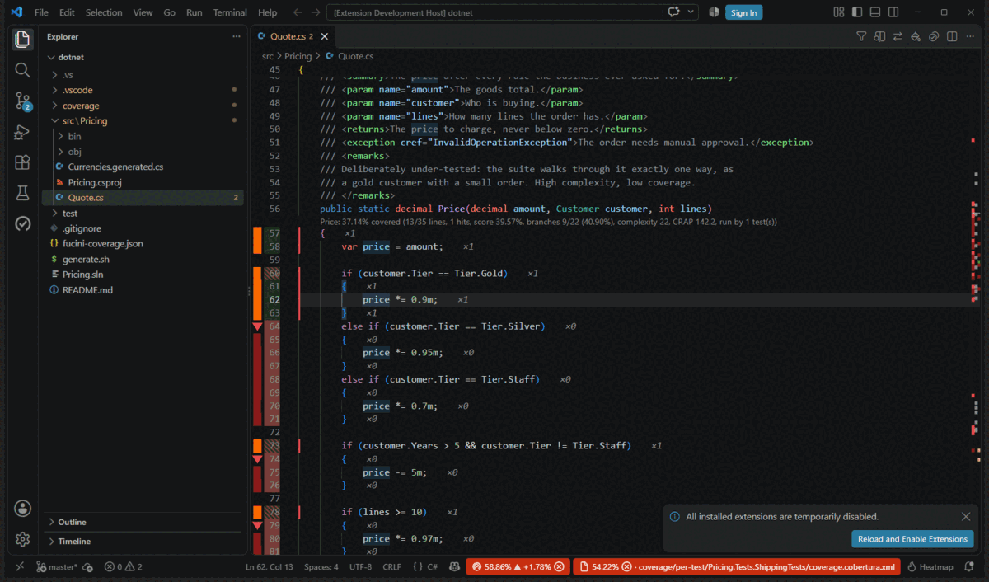Open the Testing flask view

coord(22,193)
